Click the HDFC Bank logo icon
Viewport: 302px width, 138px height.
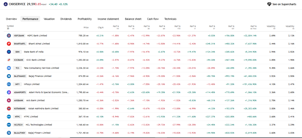point(9,36)
